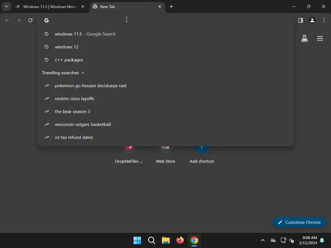Viewport: 331px width, 248px height.
Task: Open the notifications bell
Action: tap(322, 240)
